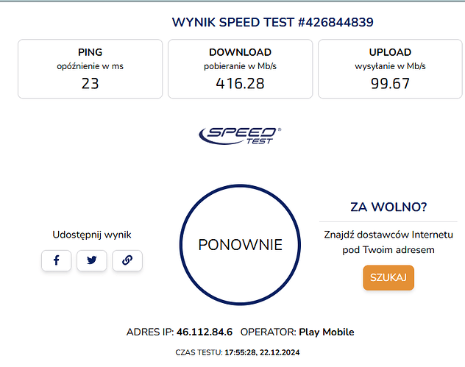Share result on Facebook
The image size is (465, 367).
(56, 260)
